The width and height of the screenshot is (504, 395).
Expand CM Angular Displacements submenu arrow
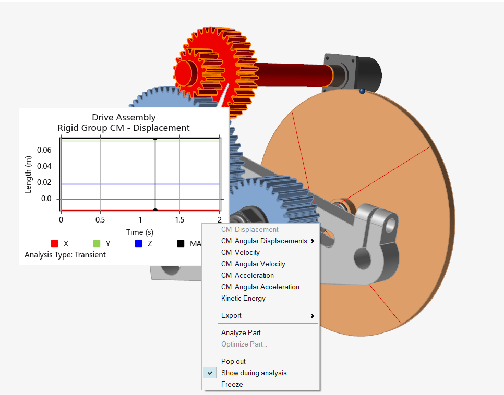pos(312,241)
